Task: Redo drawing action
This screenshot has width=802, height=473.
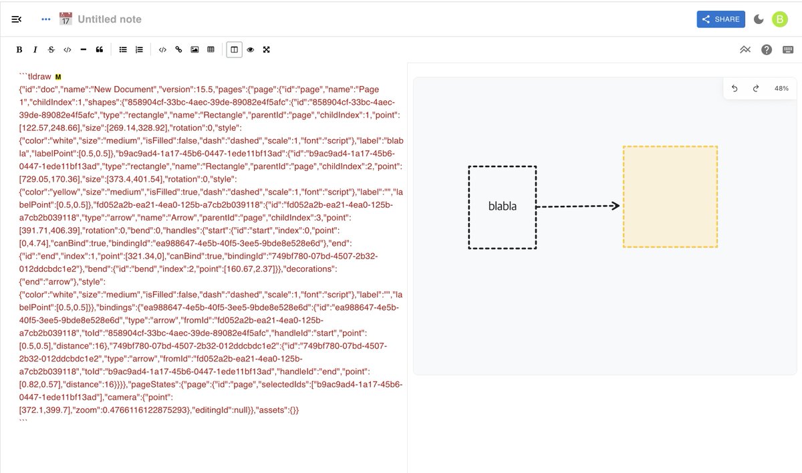Action: coord(756,88)
